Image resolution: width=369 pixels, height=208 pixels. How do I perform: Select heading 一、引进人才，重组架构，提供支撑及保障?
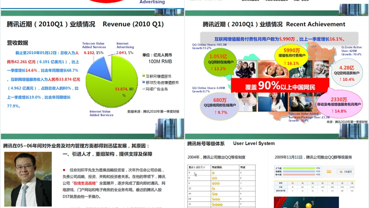tap(107, 154)
